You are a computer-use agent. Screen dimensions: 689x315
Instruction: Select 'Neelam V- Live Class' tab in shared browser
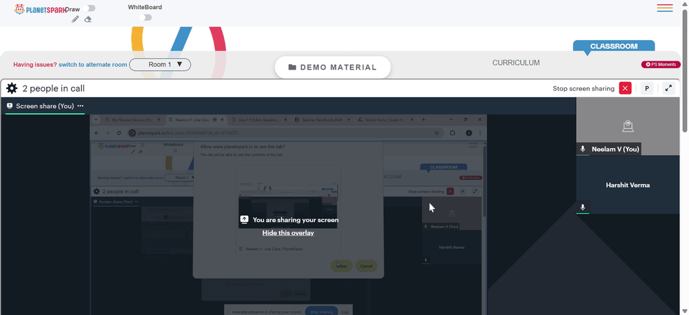click(195, 119)
